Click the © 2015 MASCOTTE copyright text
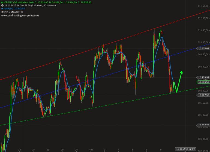The image size is (210, 152). [12, 12]
